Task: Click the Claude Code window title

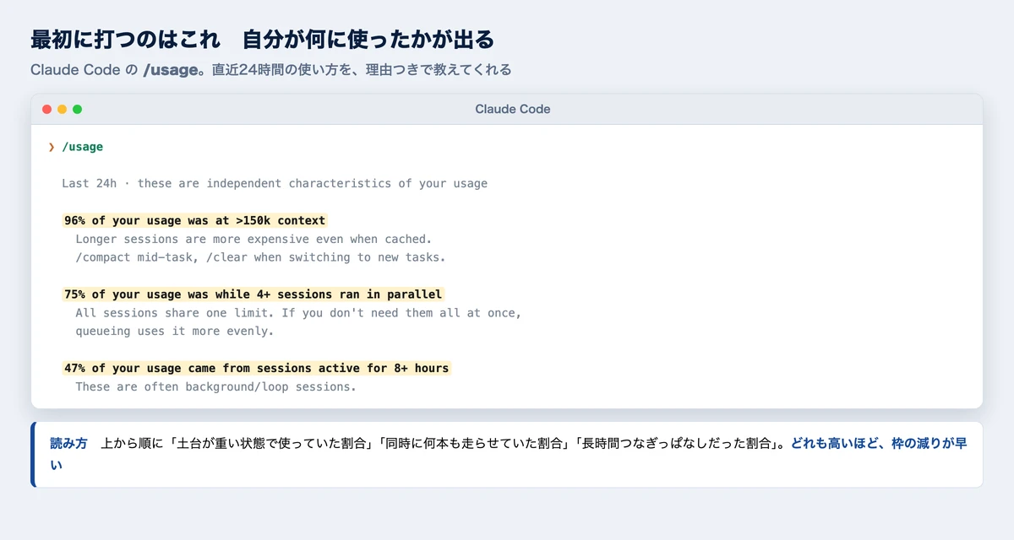Action: (513, 109)
